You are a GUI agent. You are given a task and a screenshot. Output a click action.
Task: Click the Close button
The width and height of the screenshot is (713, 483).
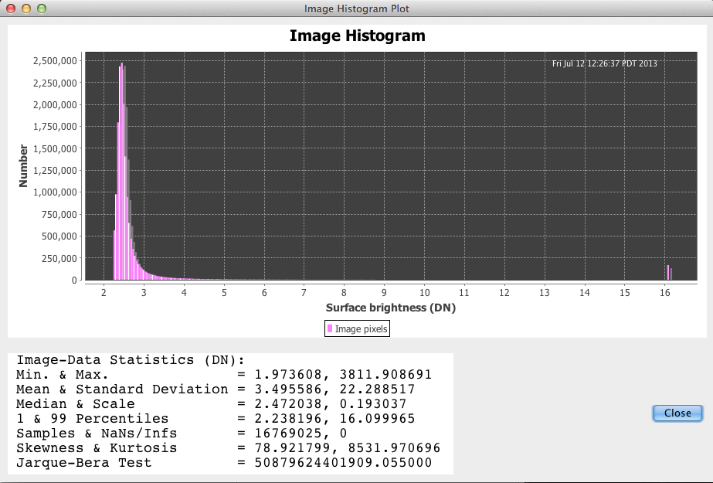tap(676, 413)
